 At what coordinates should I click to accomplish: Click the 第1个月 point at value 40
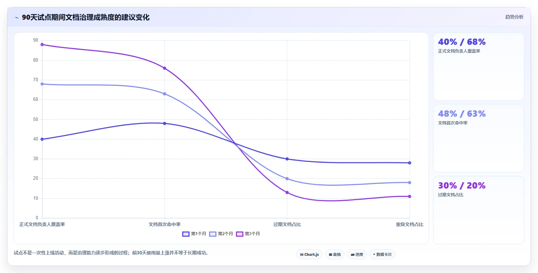coord(42,139)
